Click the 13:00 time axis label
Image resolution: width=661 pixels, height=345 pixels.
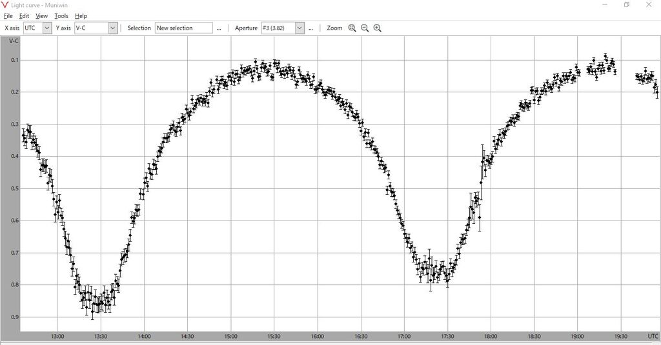click(x=57, y=336)
